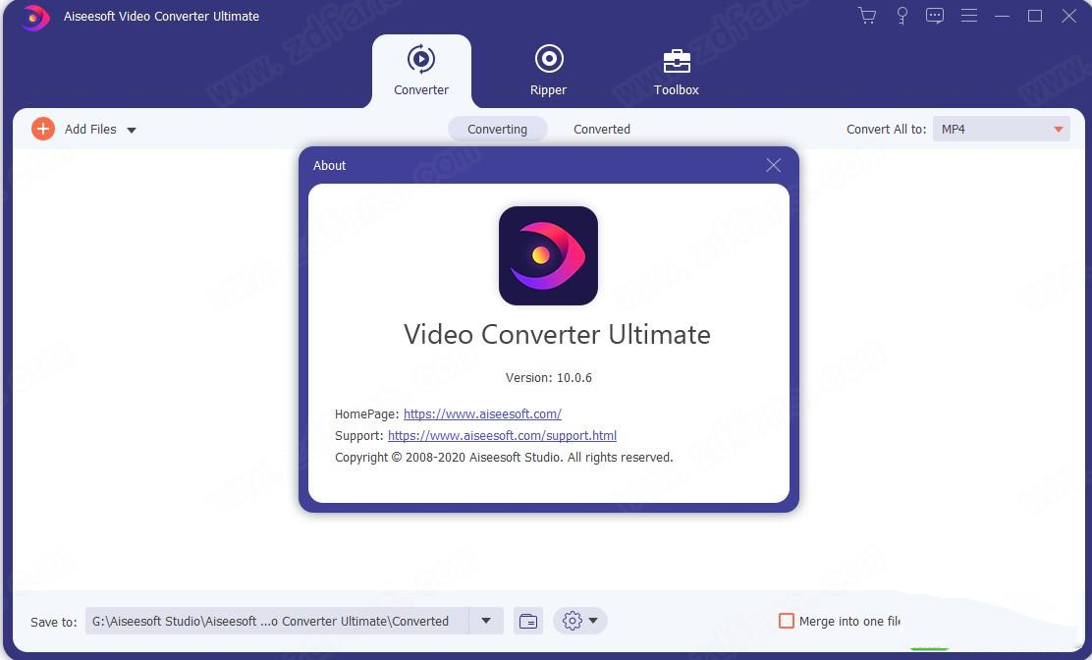Enable Merge into one file checkbox
The width and height of the screenshot is (1092, 660).
[x=786, y=621]
